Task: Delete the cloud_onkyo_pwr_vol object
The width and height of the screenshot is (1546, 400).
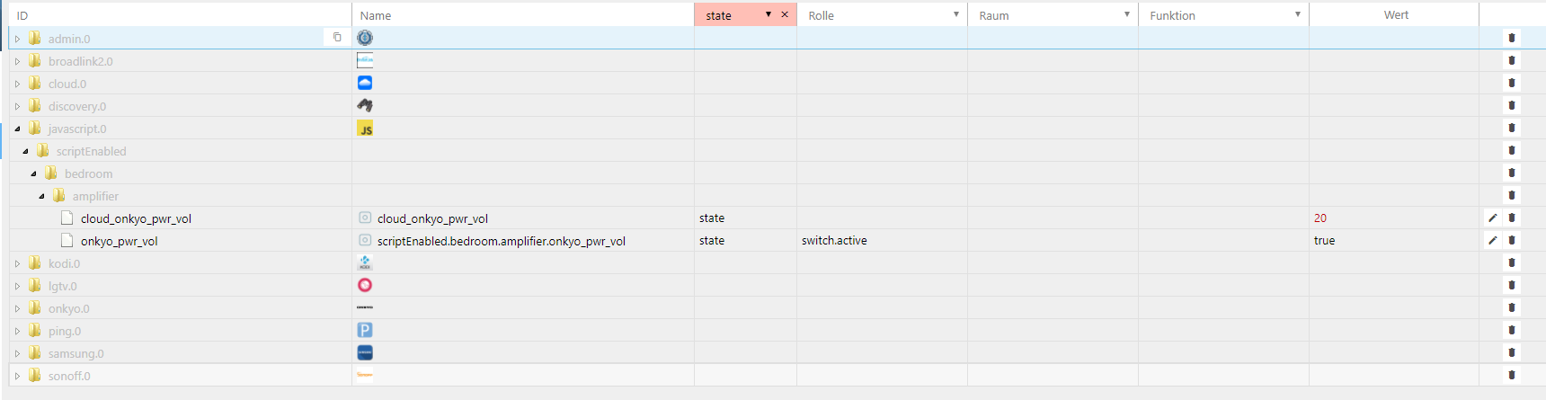Action: (1512, 218)
